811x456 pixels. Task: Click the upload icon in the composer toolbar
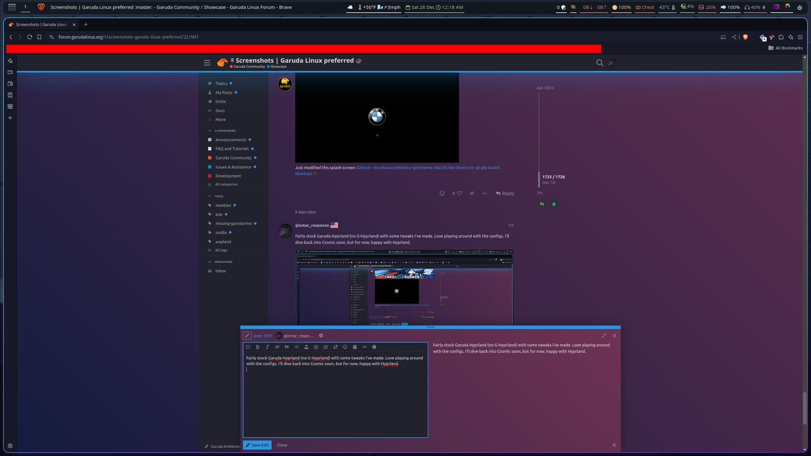[x=306, y=347]
